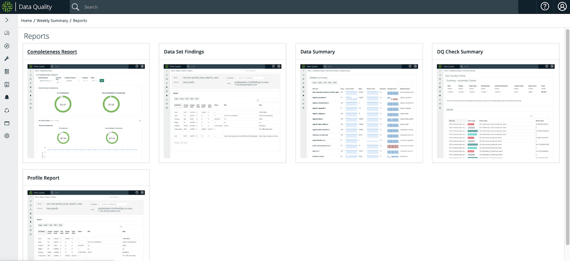Open the Completeness Report link
The image size is (570, 261).
click(52, 51)
